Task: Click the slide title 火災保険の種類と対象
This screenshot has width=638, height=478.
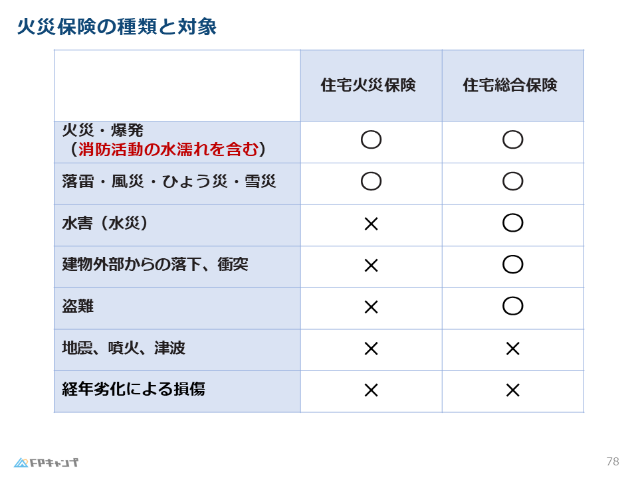Action: pyautogui.click(x=116, y=27)
